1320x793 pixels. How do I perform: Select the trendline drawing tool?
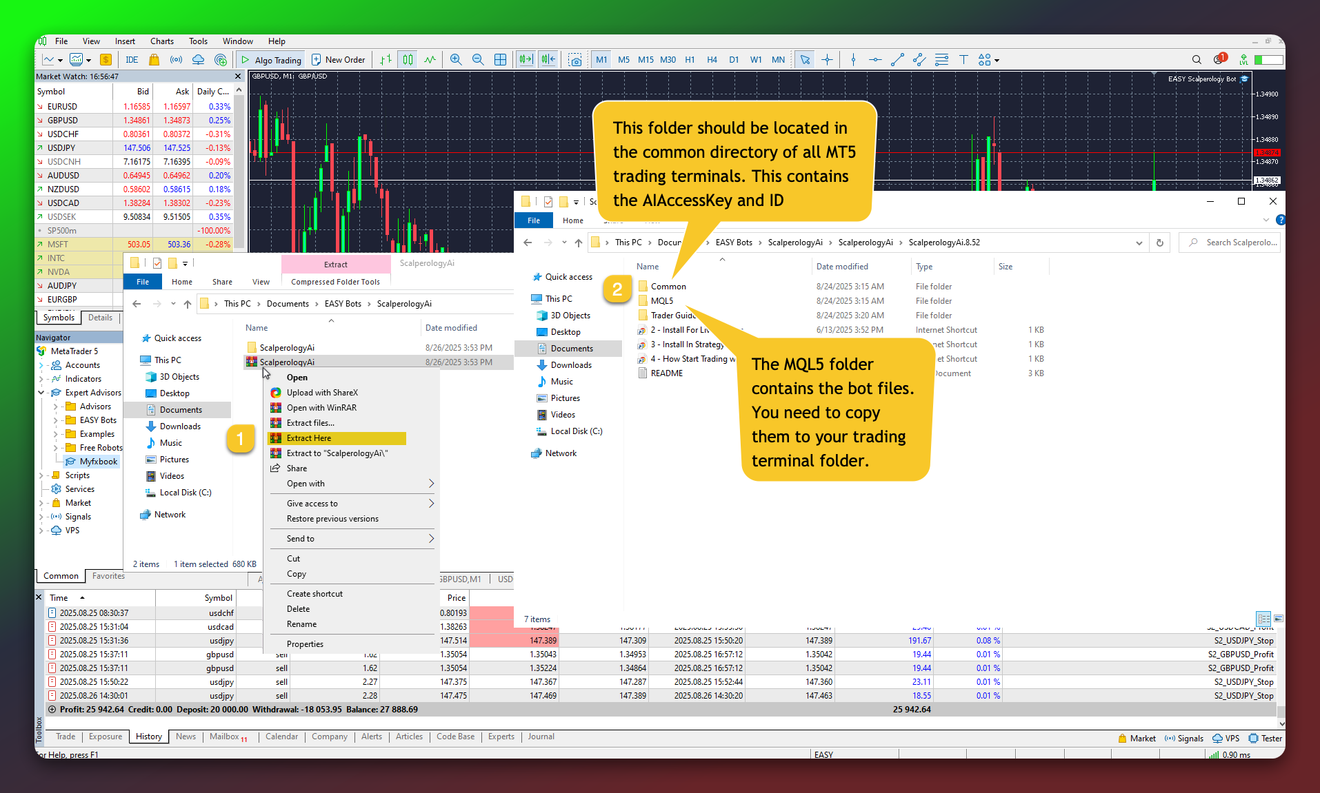tap(897, 60)
